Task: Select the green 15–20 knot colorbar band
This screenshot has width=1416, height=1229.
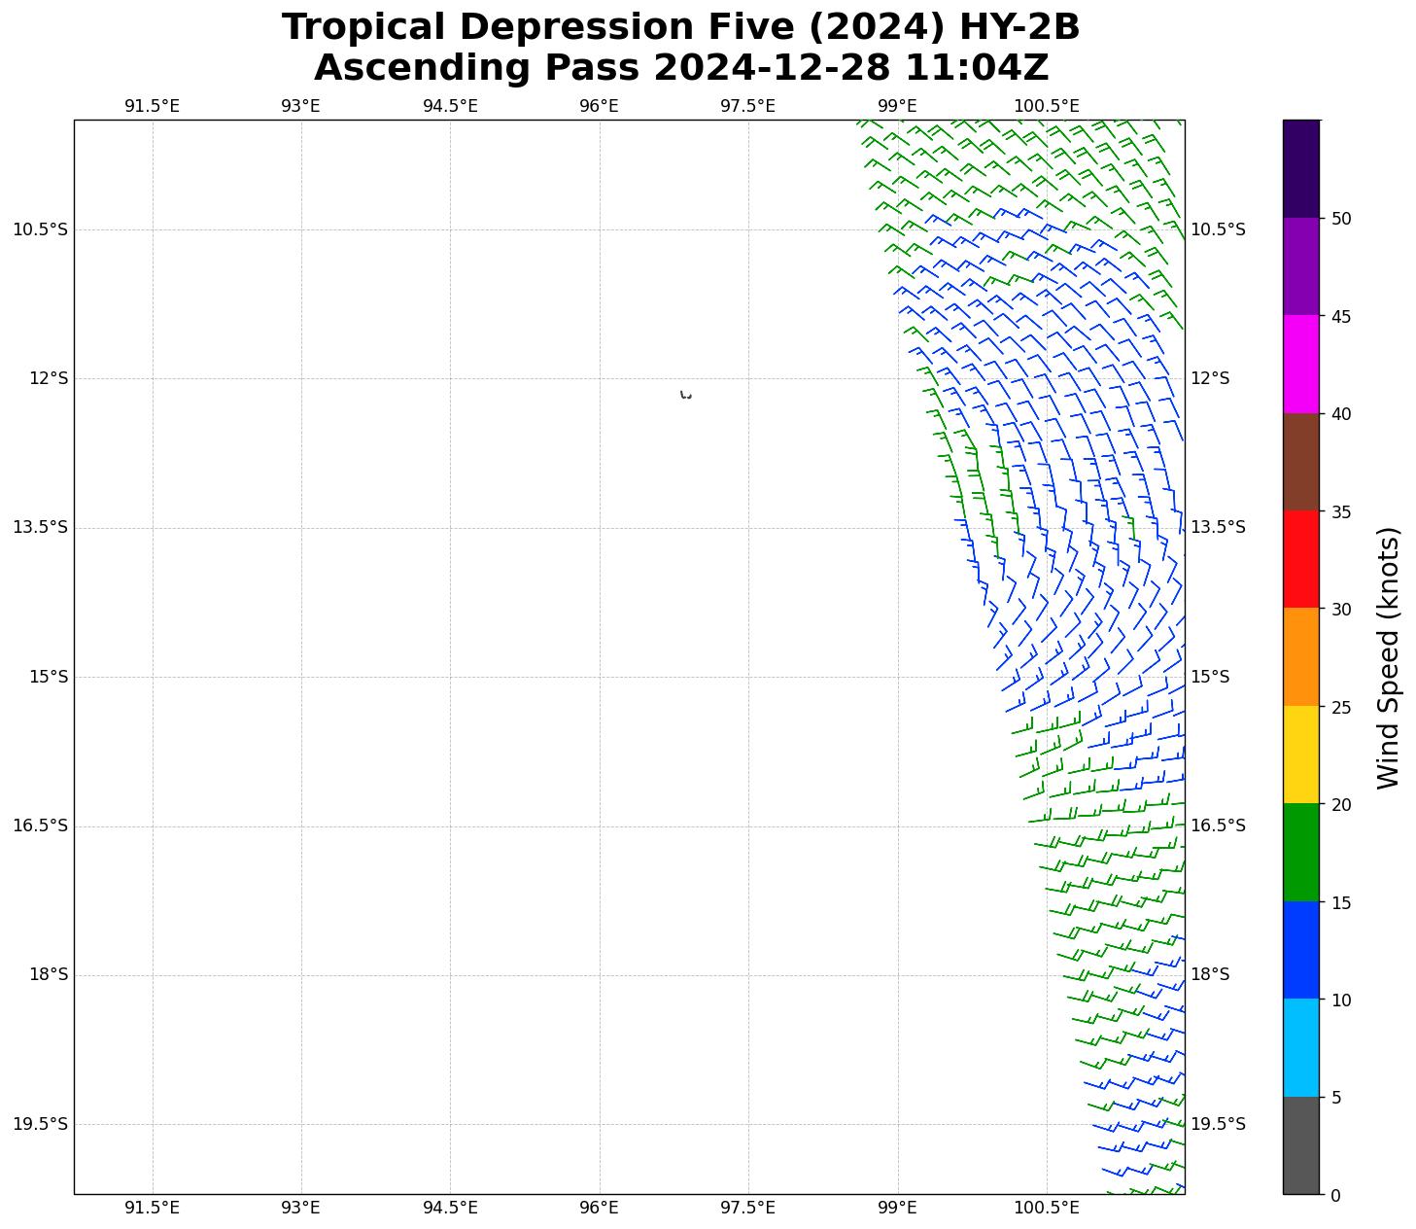Action: click(1300, 852)
